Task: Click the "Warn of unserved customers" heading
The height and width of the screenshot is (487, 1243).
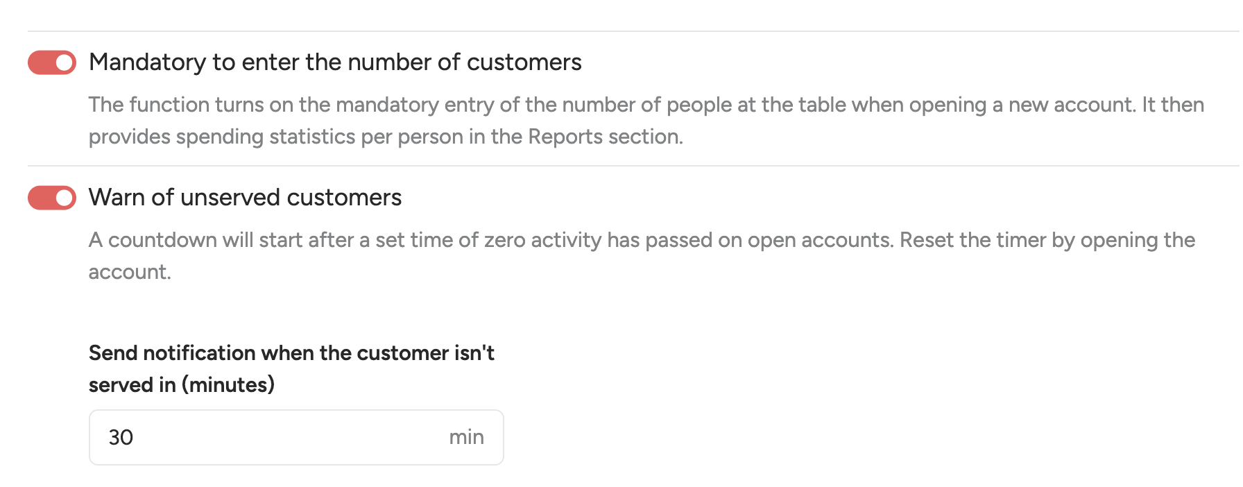Action: pos(245,198)
